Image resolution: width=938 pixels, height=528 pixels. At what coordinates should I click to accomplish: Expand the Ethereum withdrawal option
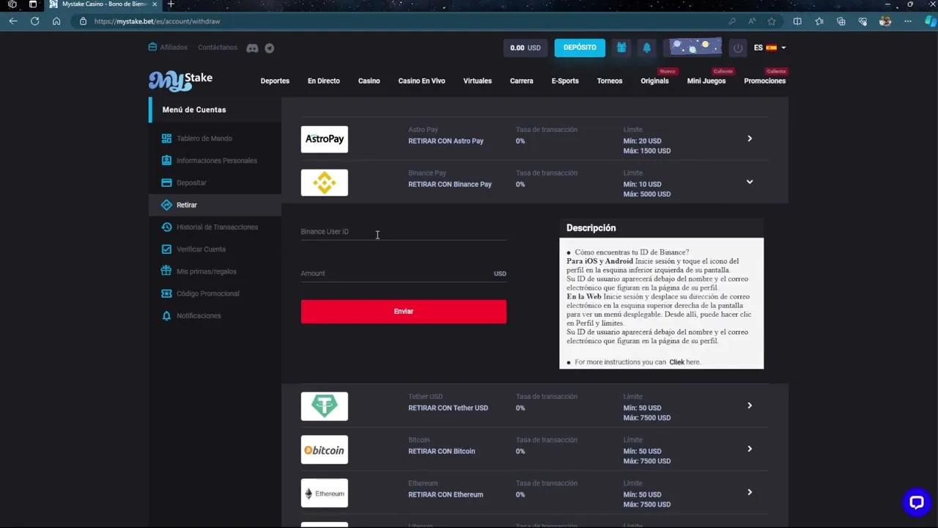point(749,492)
